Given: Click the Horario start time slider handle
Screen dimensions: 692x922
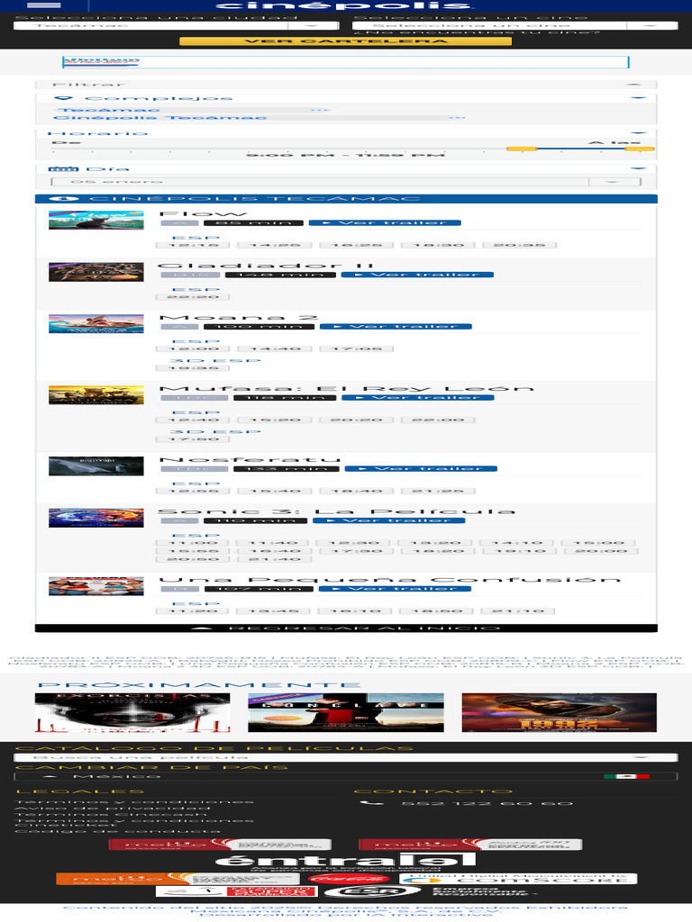Looking at the screenshot, I should pyautogui.click(x=522, y=149).
